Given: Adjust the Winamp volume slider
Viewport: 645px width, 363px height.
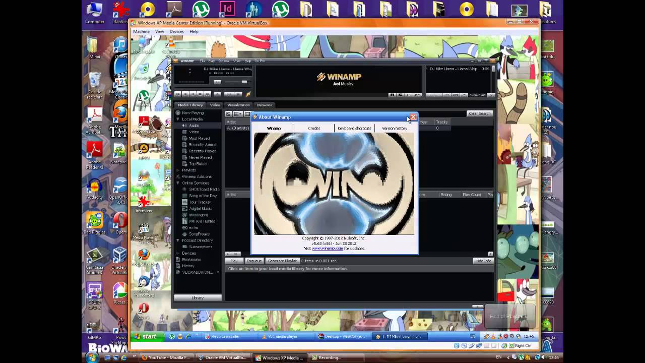Looking at the screenshot, I should click(244, 82).
